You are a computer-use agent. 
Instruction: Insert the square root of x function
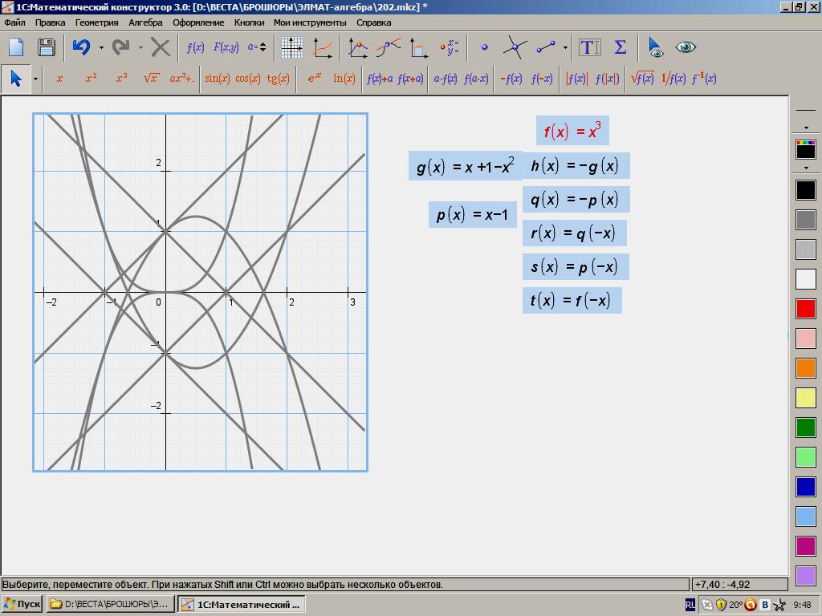coord(151,79)
